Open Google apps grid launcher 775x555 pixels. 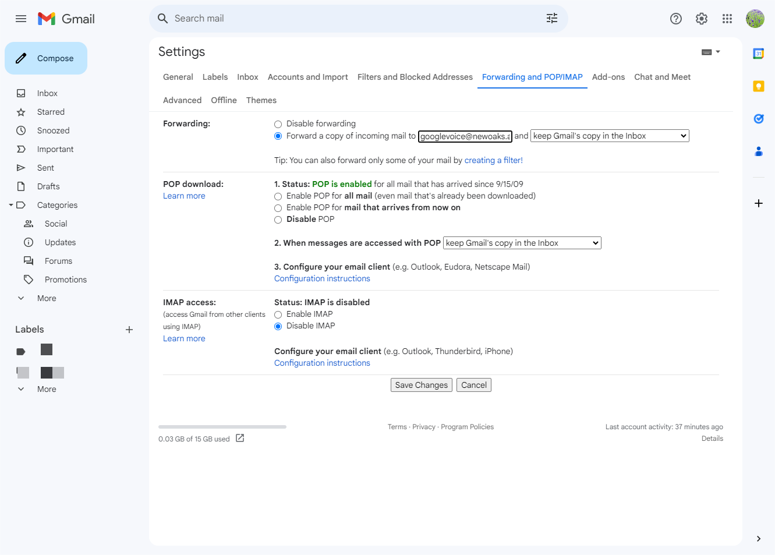point(727,19)
